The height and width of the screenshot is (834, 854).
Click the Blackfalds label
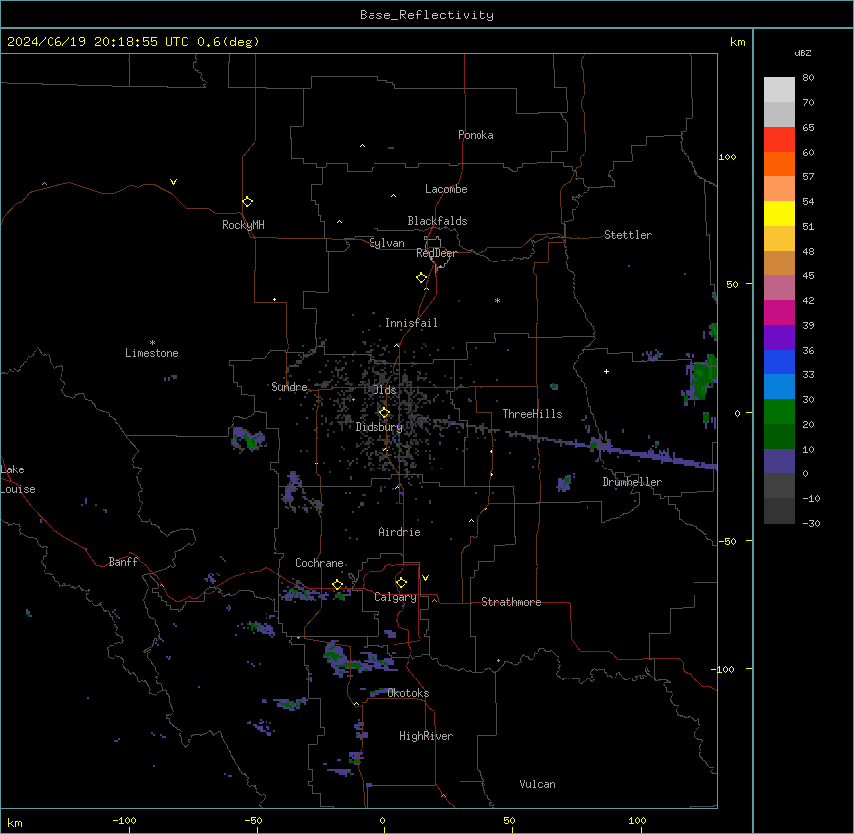point(437,221)
